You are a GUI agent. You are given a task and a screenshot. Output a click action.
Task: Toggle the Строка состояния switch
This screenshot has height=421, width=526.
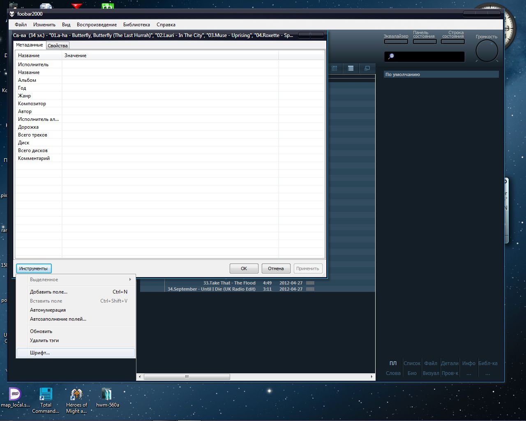click(x=453, y=42)
